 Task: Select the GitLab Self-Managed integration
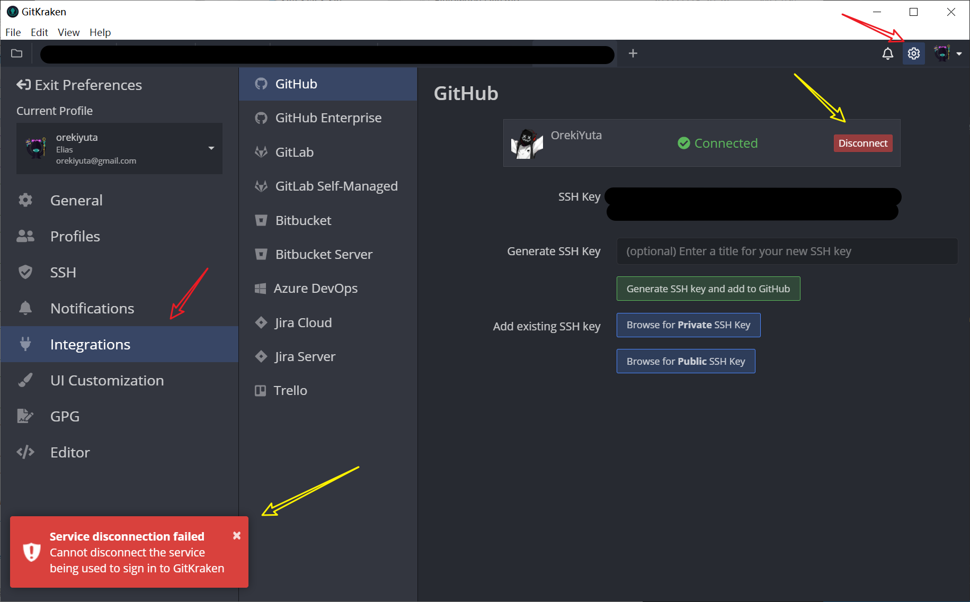(x=336, y=186)
